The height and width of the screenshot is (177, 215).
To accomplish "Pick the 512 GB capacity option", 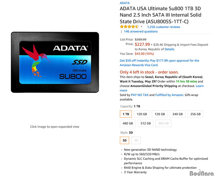I will (145, 123).
